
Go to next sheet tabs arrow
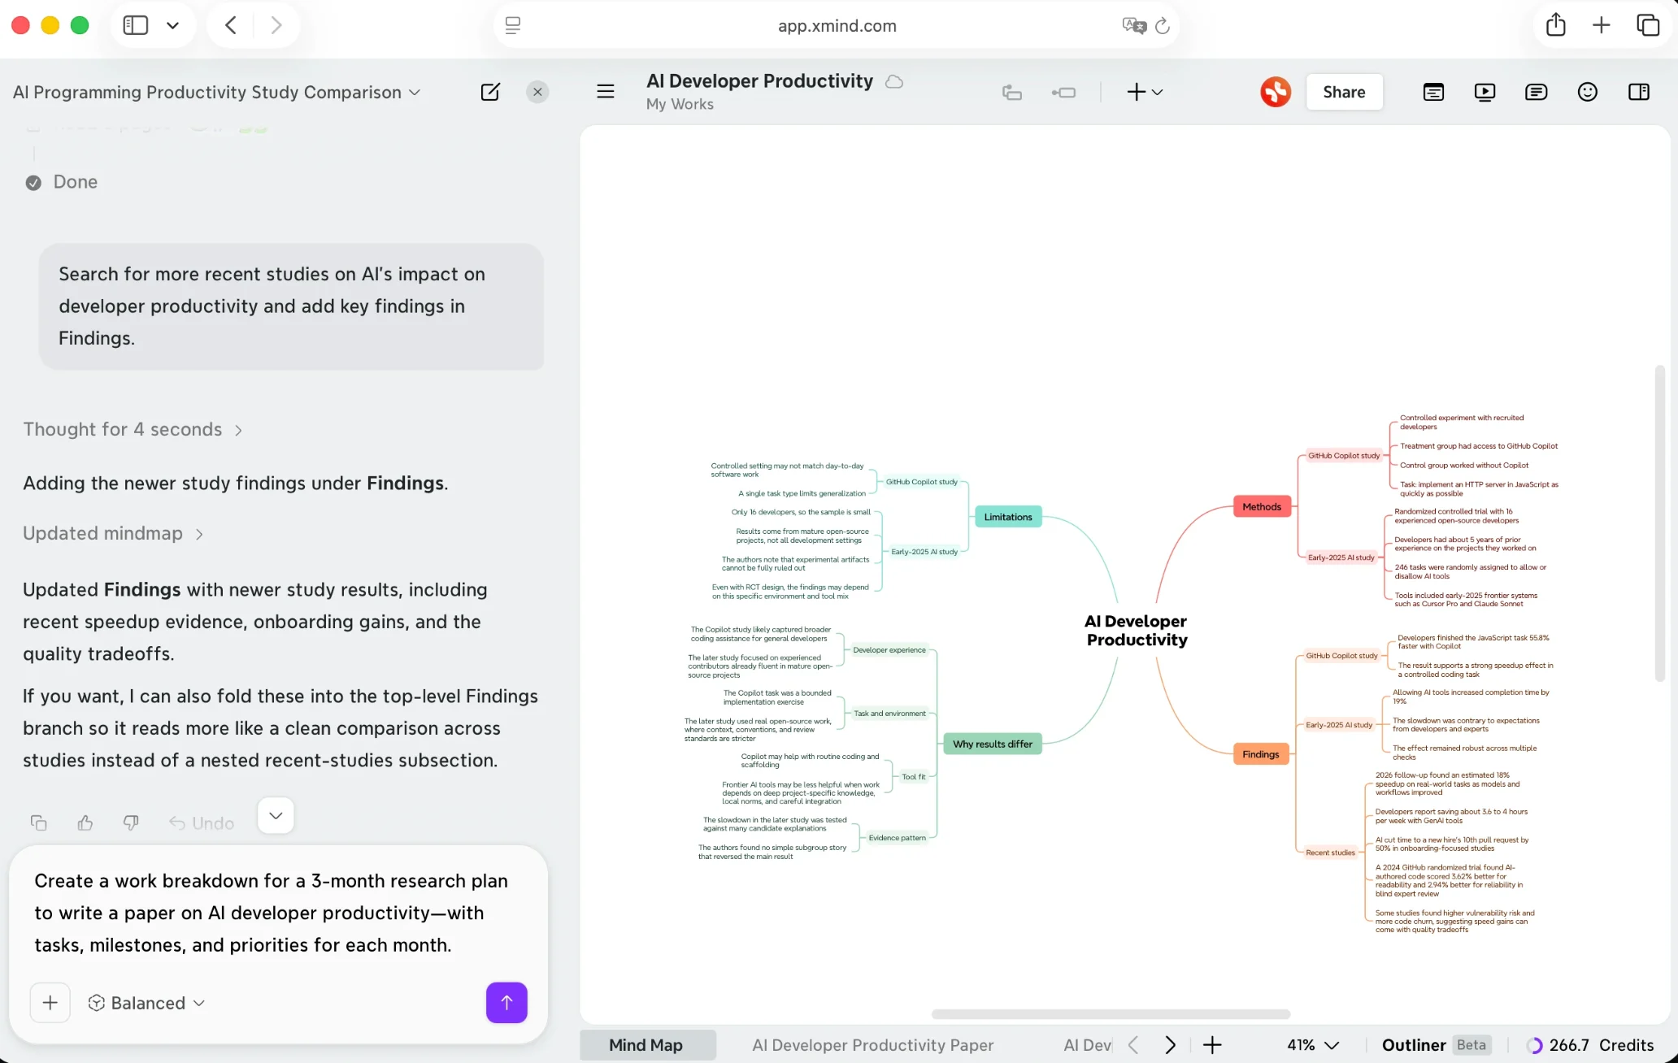pos(1170,1045)
